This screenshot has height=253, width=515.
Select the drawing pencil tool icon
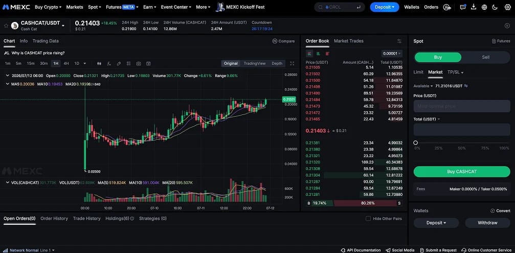click(119, 64)
